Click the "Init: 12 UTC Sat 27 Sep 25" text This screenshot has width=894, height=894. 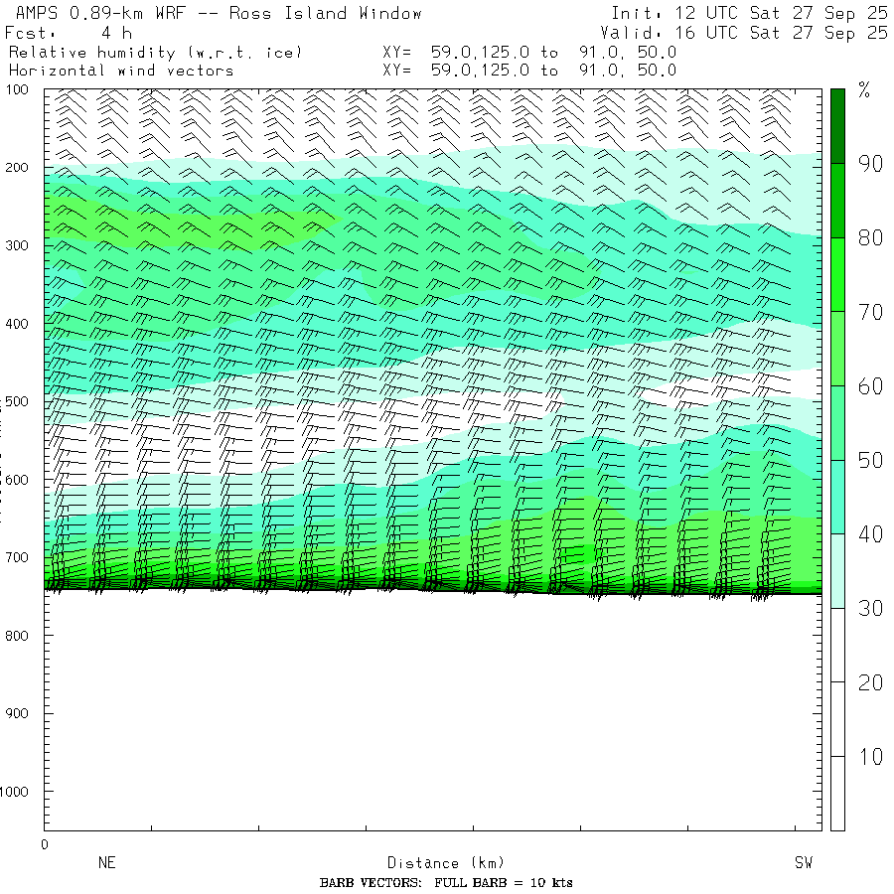point(749,13)
